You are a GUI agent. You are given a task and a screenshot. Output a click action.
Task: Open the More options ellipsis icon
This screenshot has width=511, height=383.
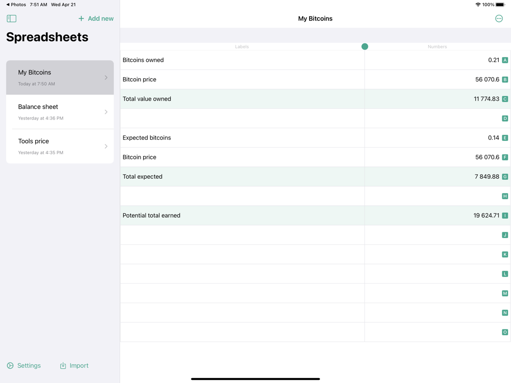pos(499,18)
